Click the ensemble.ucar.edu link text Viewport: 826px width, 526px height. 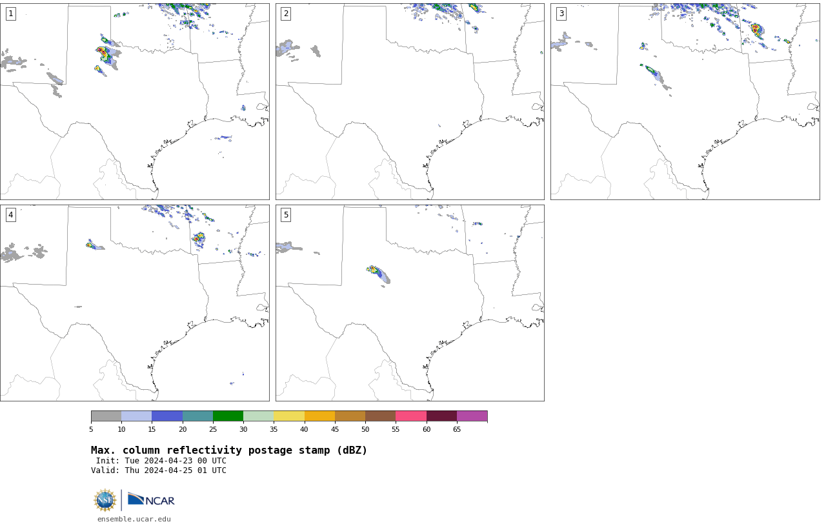point(134,519)
